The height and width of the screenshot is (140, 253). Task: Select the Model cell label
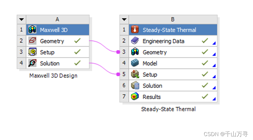150,63
